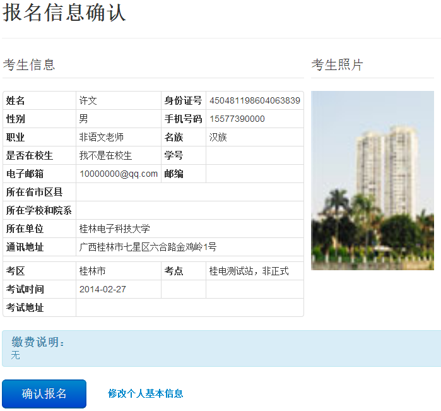The height and width of the screenshot is (411, 441).
Task: Click the 报名信息确认 page heading
Action: click(64, 13)
